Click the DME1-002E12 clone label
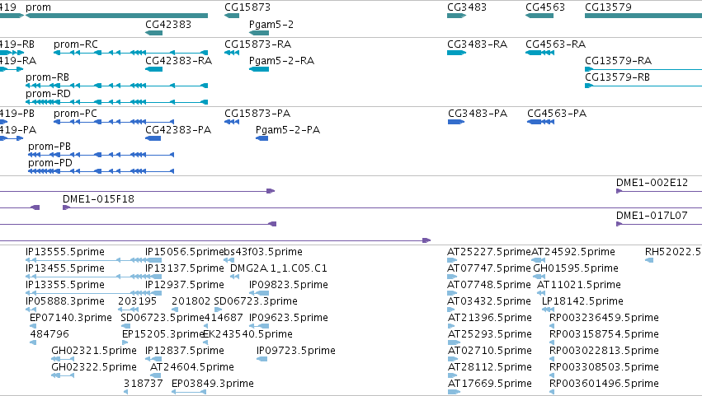This screenshot has height=396, width=702. (652, 183)
